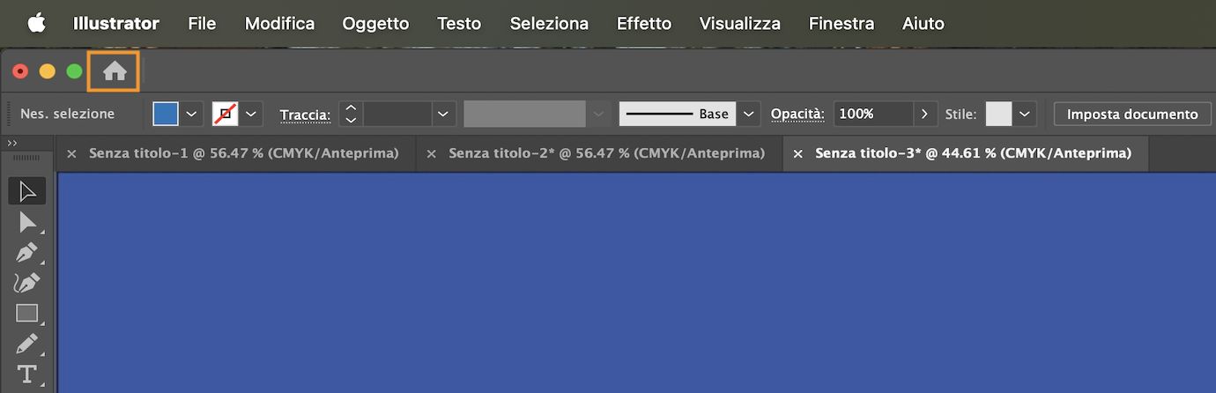The height and width of the screenshot is (393, 1216).
Task: Click the blue fill color swatch
Action: [x=166, y=114]
